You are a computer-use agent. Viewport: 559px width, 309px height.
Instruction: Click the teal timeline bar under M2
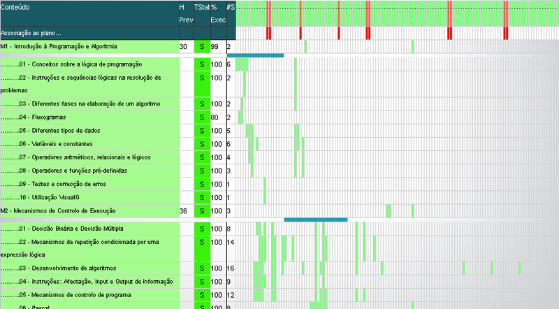[x=315, y=220]
